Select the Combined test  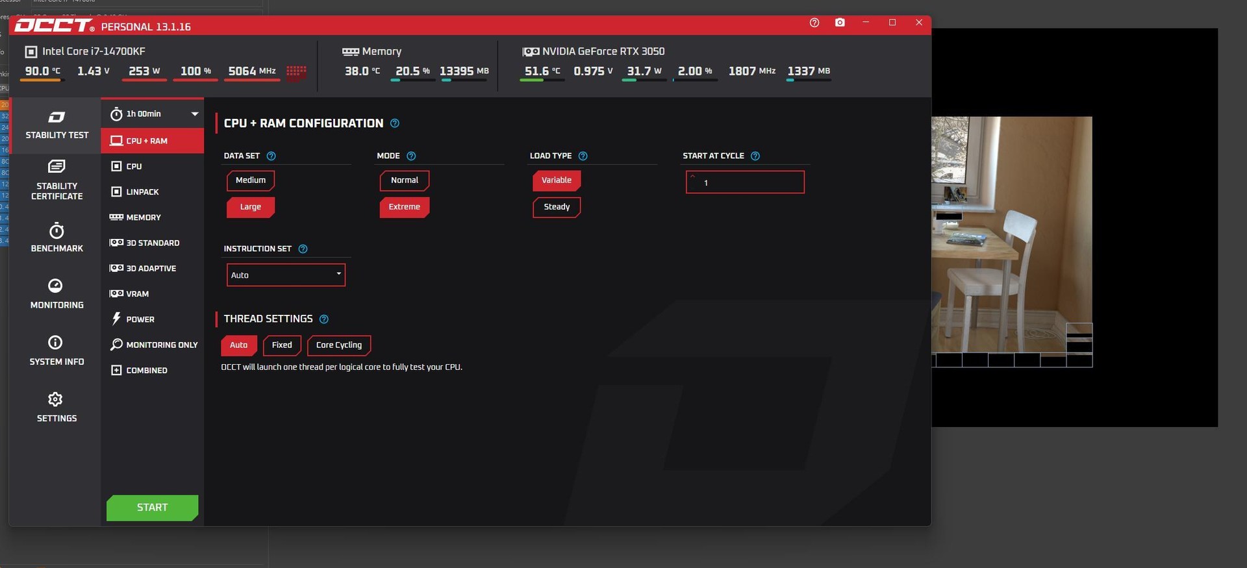point(153,370)
